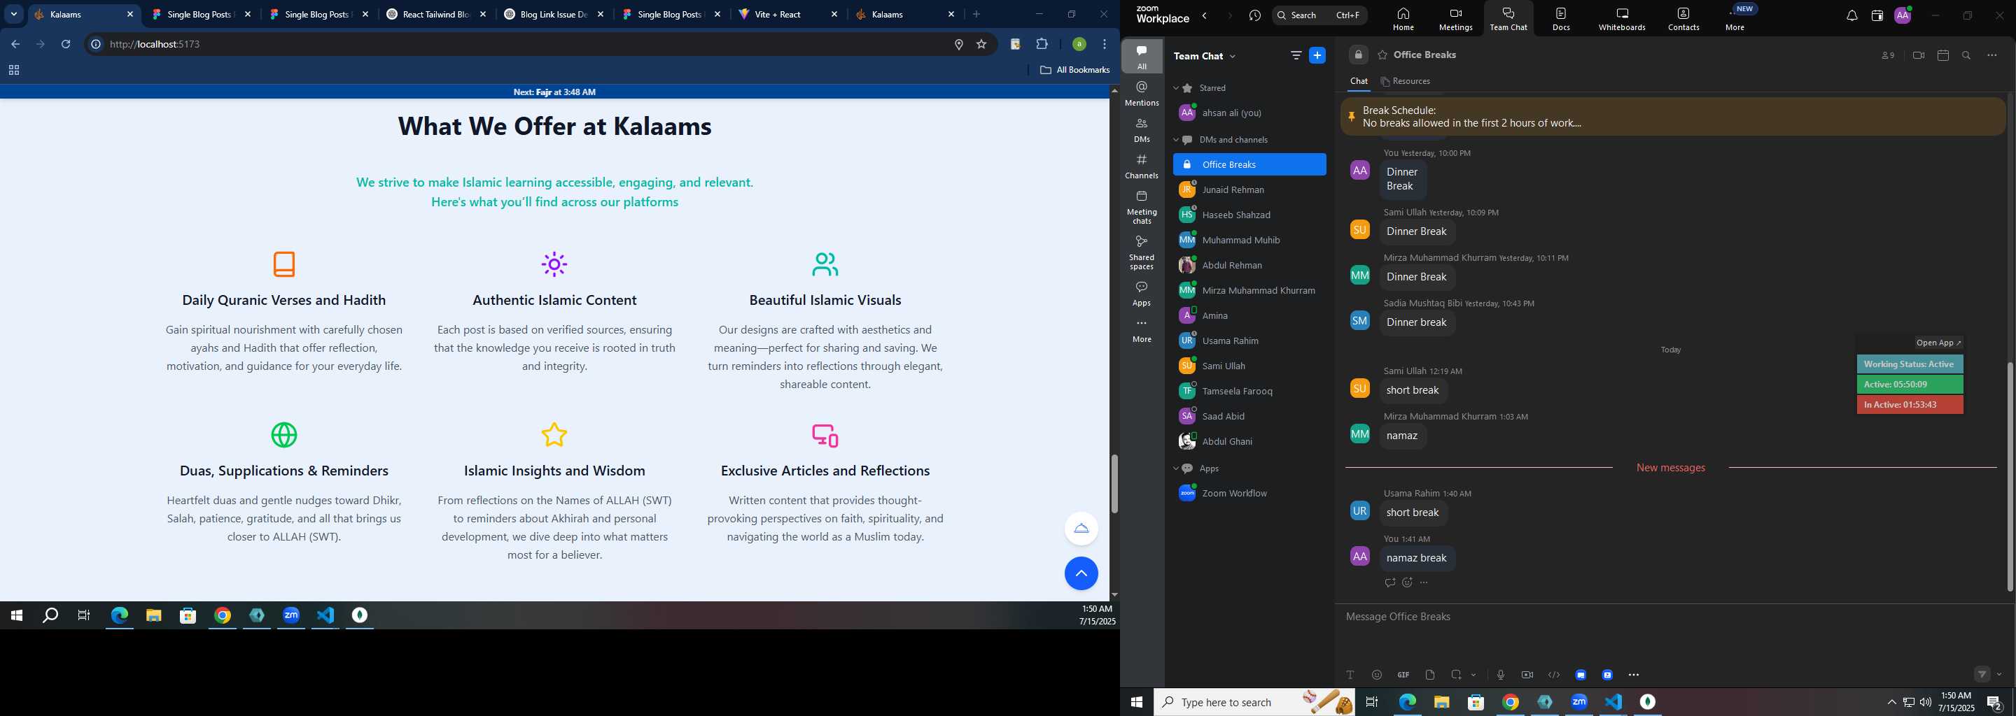Image resolution: width=2016 pixels, height=716 pixels.
Task: Open the history clock icon in Zoom
Action: pos(1255,15)
